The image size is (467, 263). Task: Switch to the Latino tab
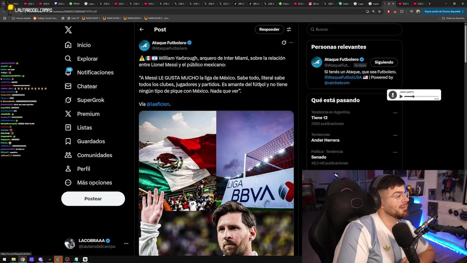pos(344,4)
